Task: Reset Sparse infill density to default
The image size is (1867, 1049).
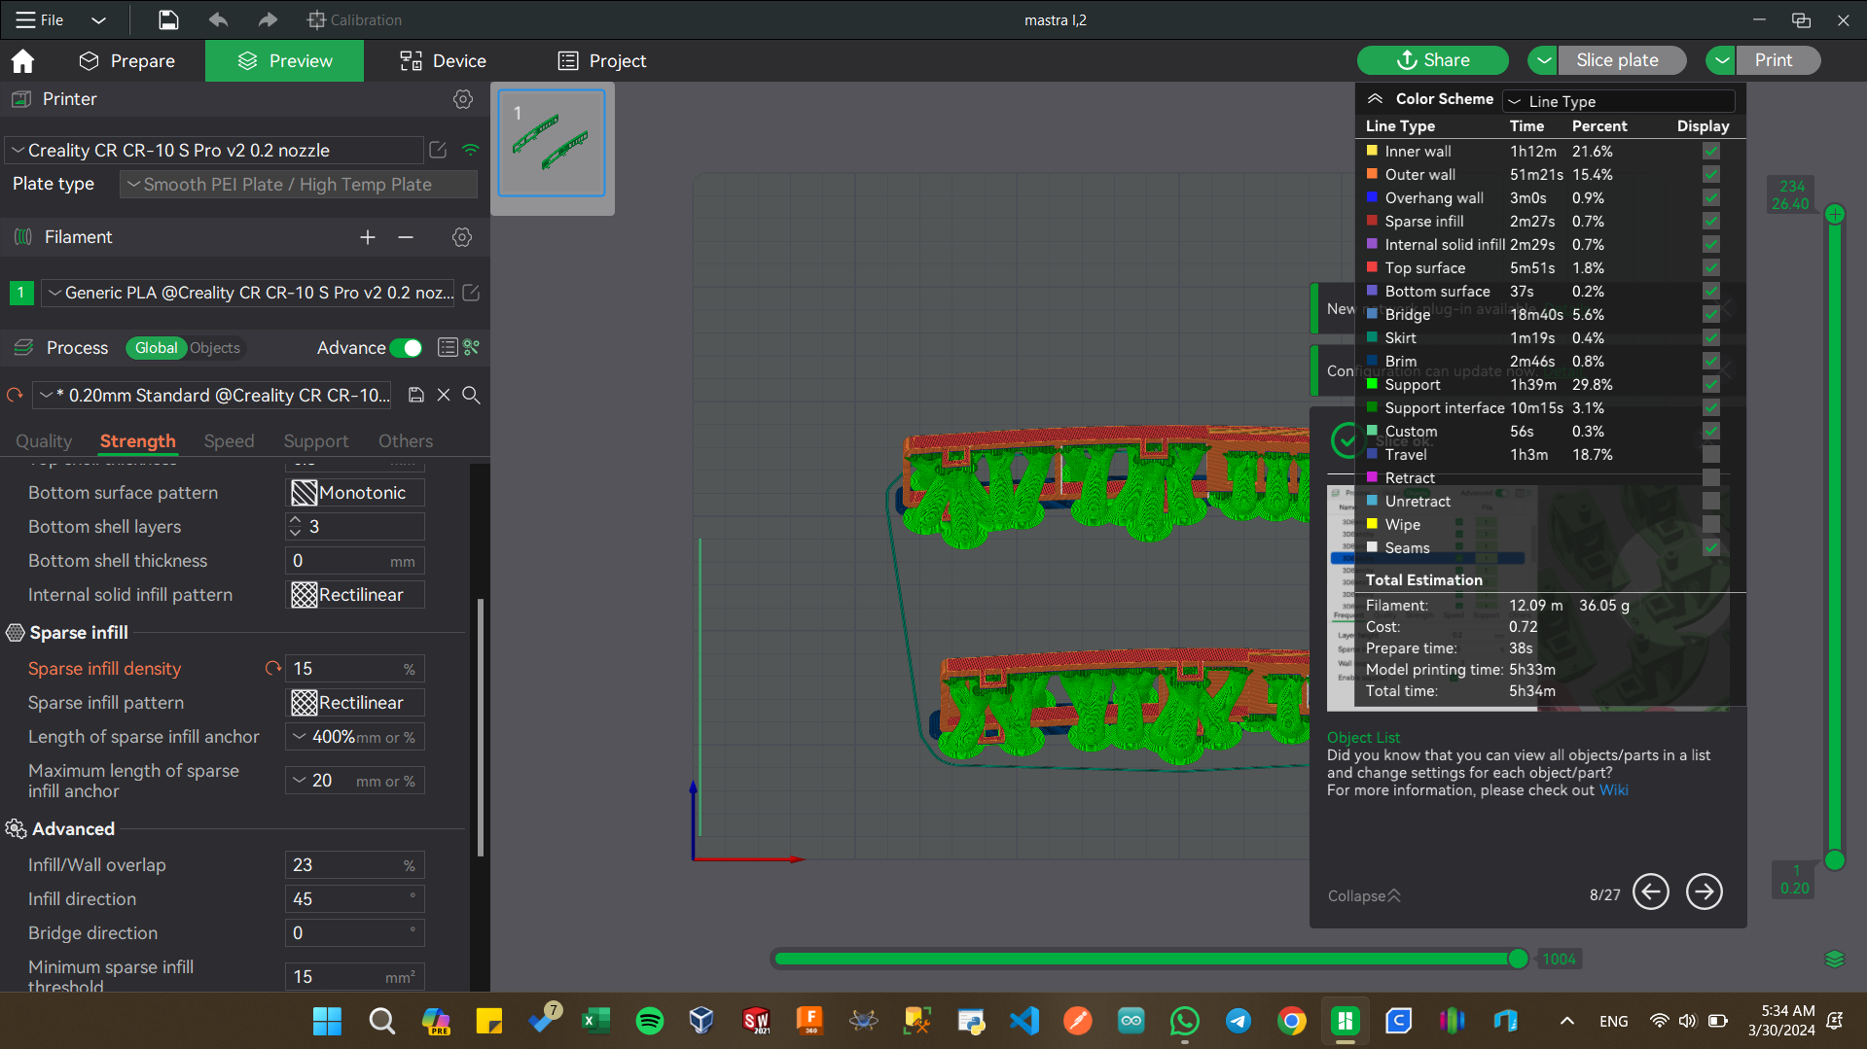Action: (x=273, y=669)
